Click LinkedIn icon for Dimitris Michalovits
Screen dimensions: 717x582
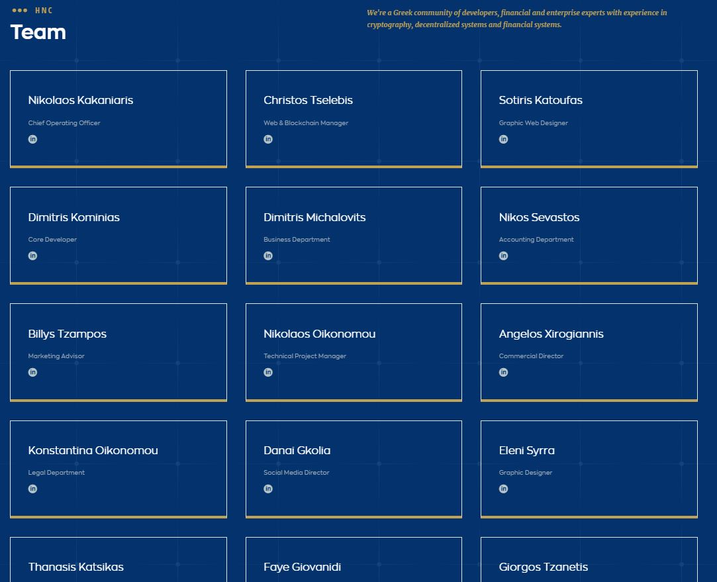268,256
